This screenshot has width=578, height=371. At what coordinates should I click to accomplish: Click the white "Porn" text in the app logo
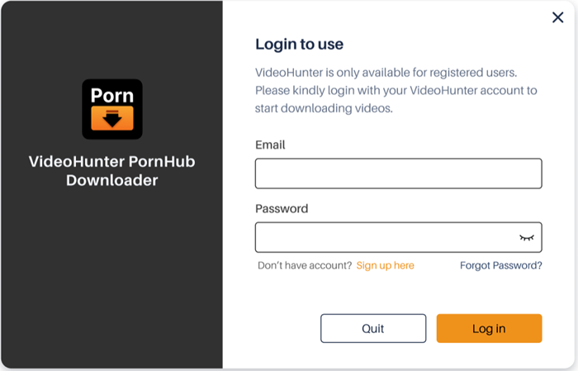coord(112,96)
